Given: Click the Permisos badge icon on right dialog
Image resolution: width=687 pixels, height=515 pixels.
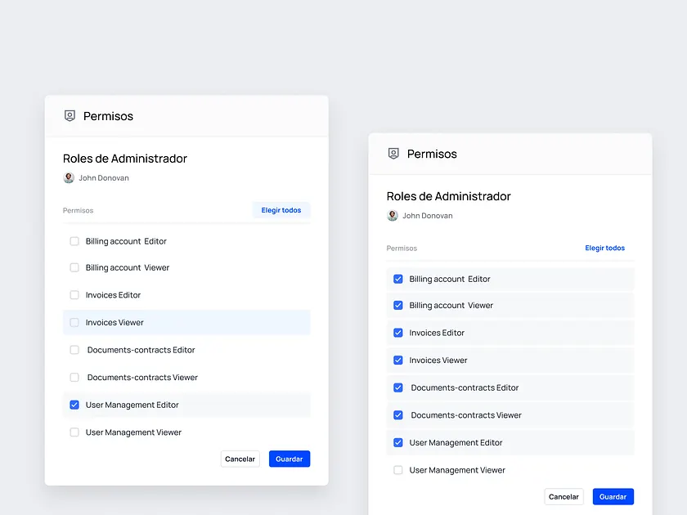Looking at the screenshot, I should [393, 154].
